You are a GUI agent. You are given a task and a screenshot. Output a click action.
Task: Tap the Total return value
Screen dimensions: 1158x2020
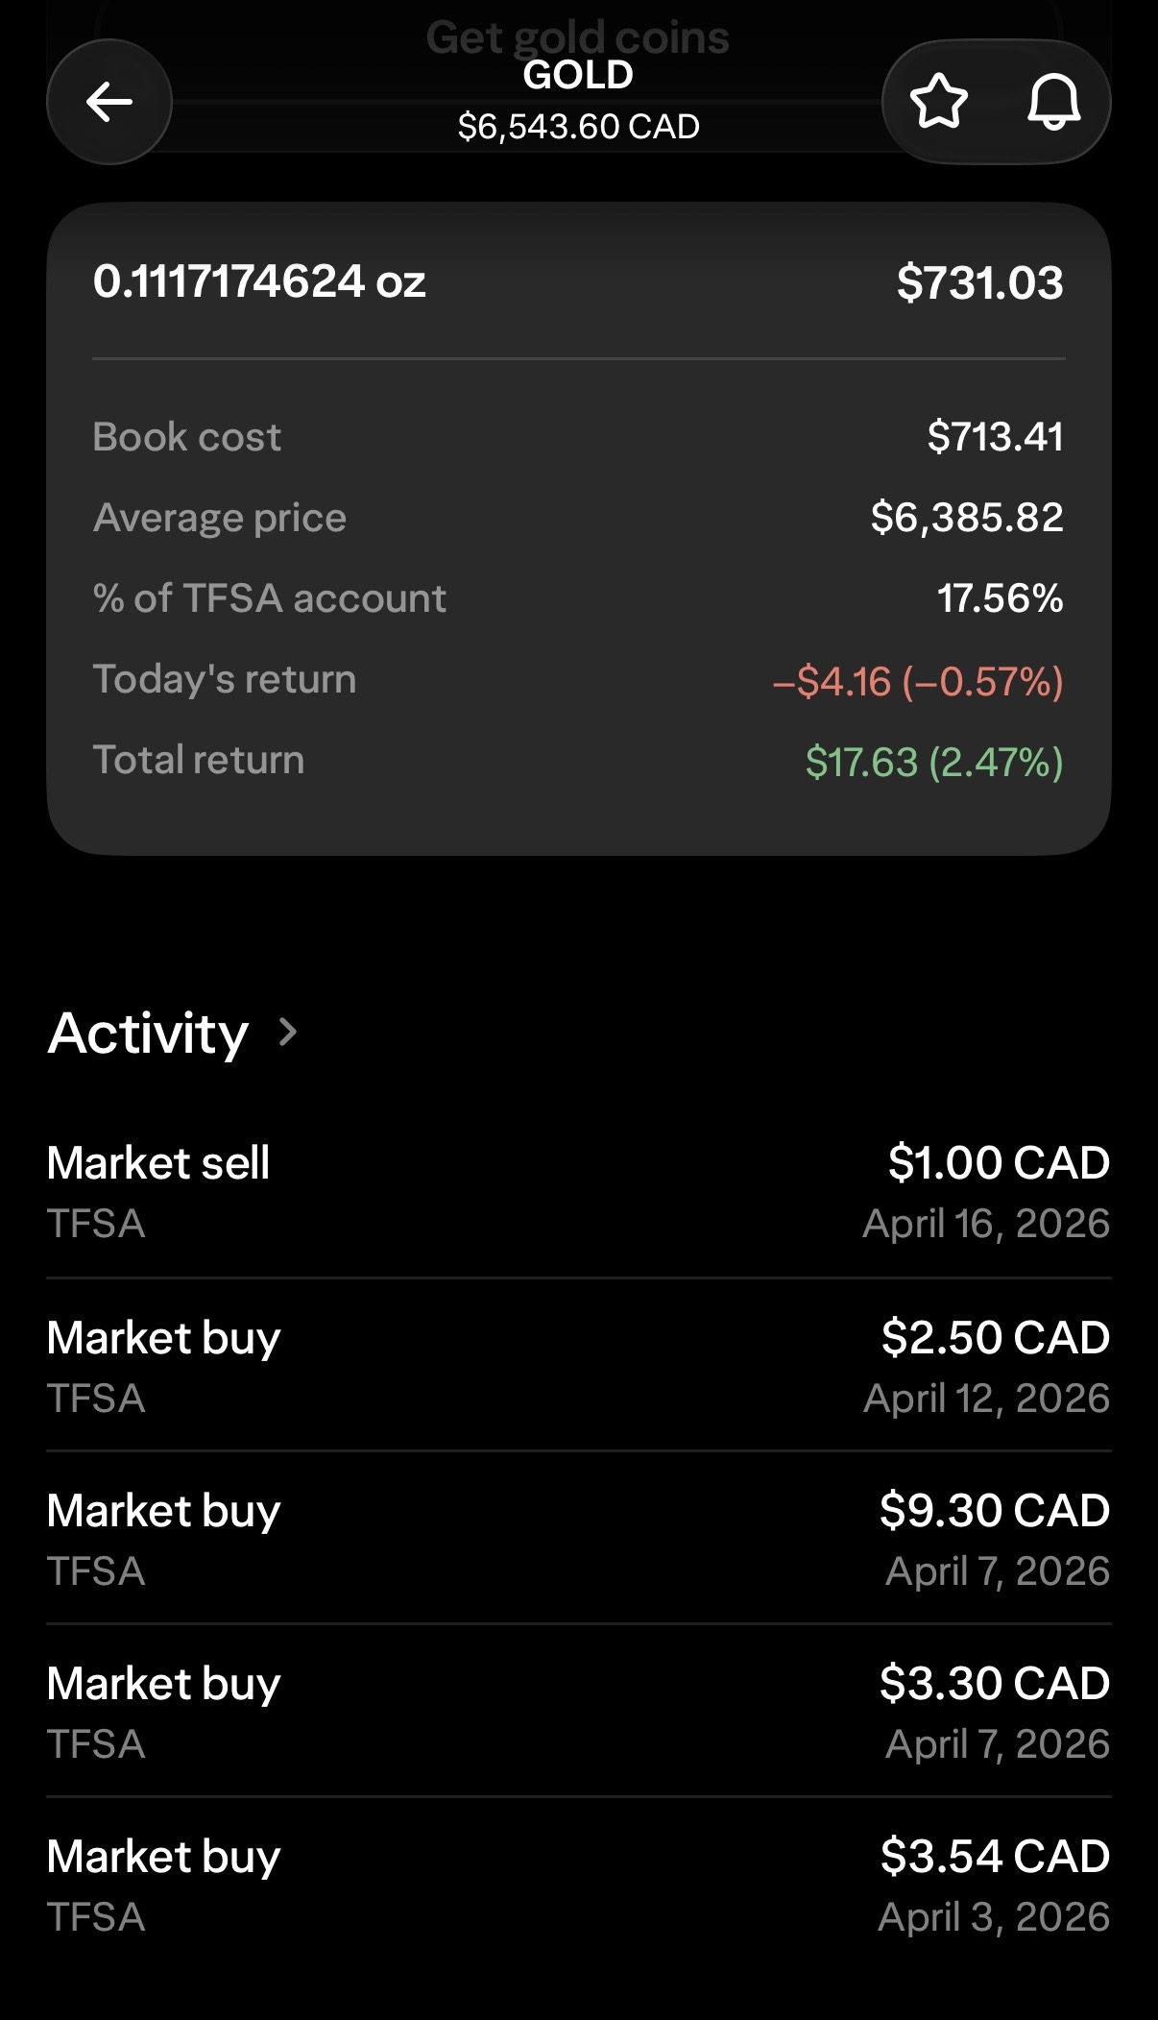933,762
